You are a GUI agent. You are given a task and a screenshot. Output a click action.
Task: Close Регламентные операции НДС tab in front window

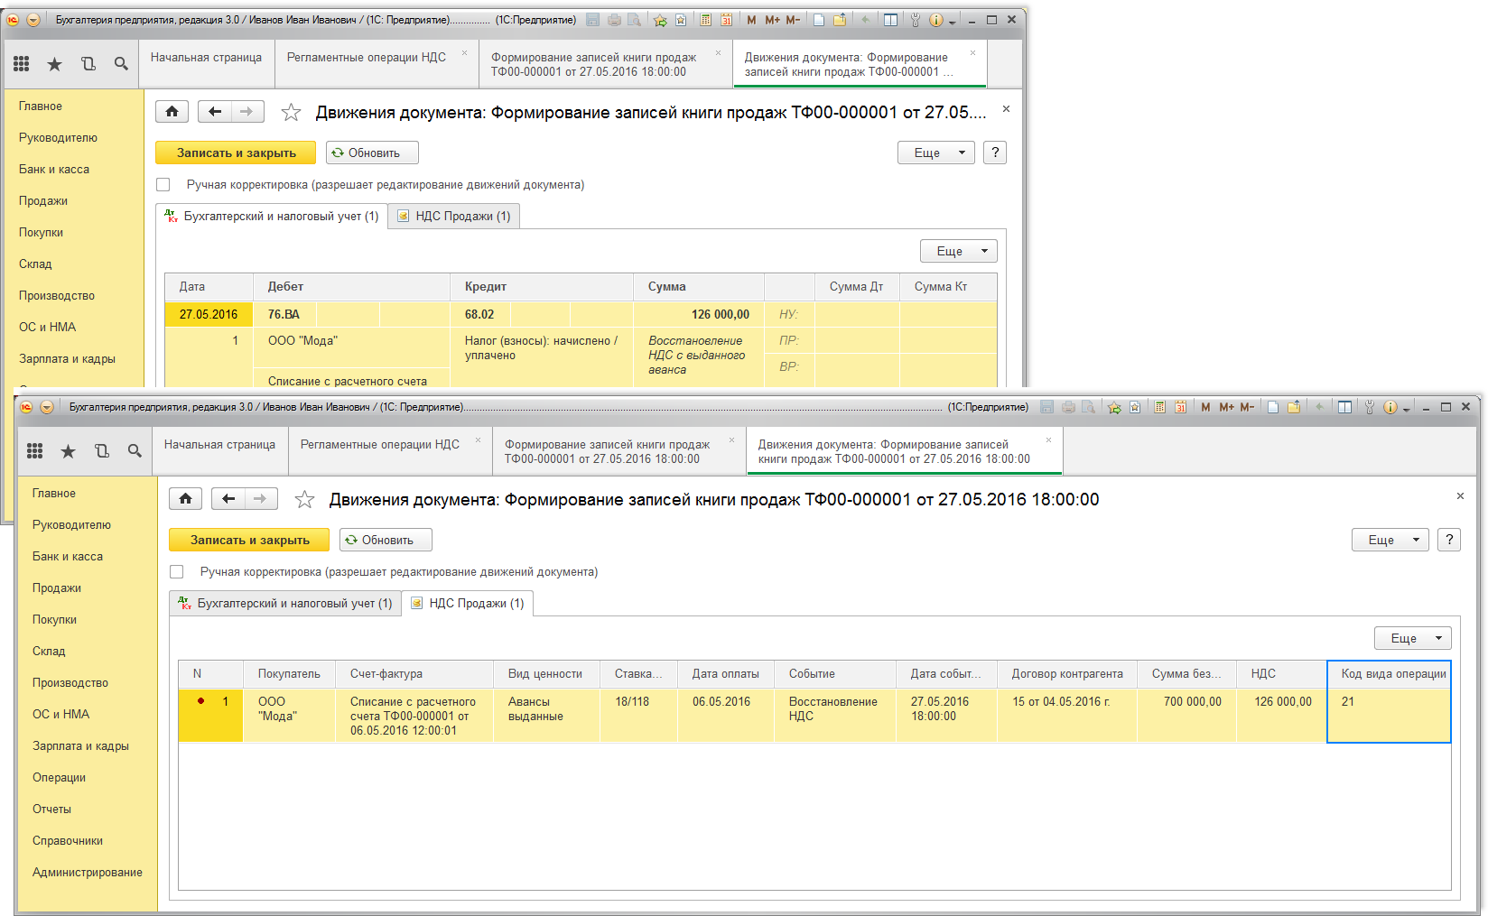(479, 439)
